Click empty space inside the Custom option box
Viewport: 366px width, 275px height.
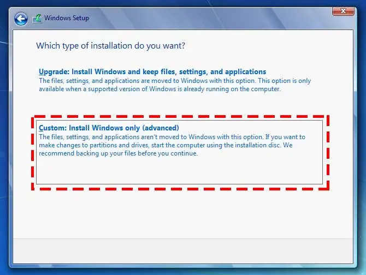180,172
